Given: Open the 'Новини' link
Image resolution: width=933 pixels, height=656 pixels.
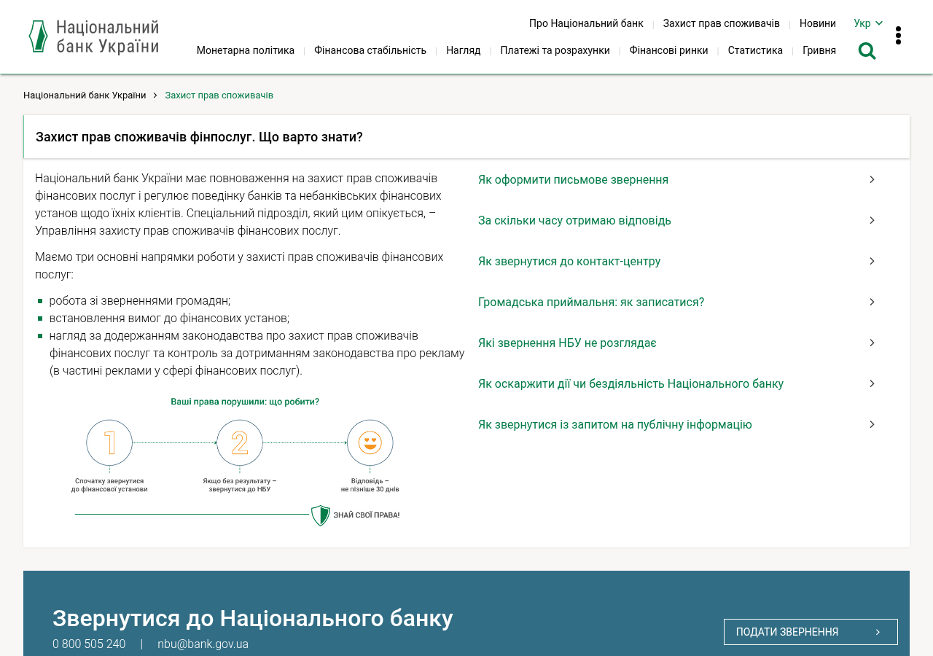Looking at the screenshot, I should [x=818, y=23].
